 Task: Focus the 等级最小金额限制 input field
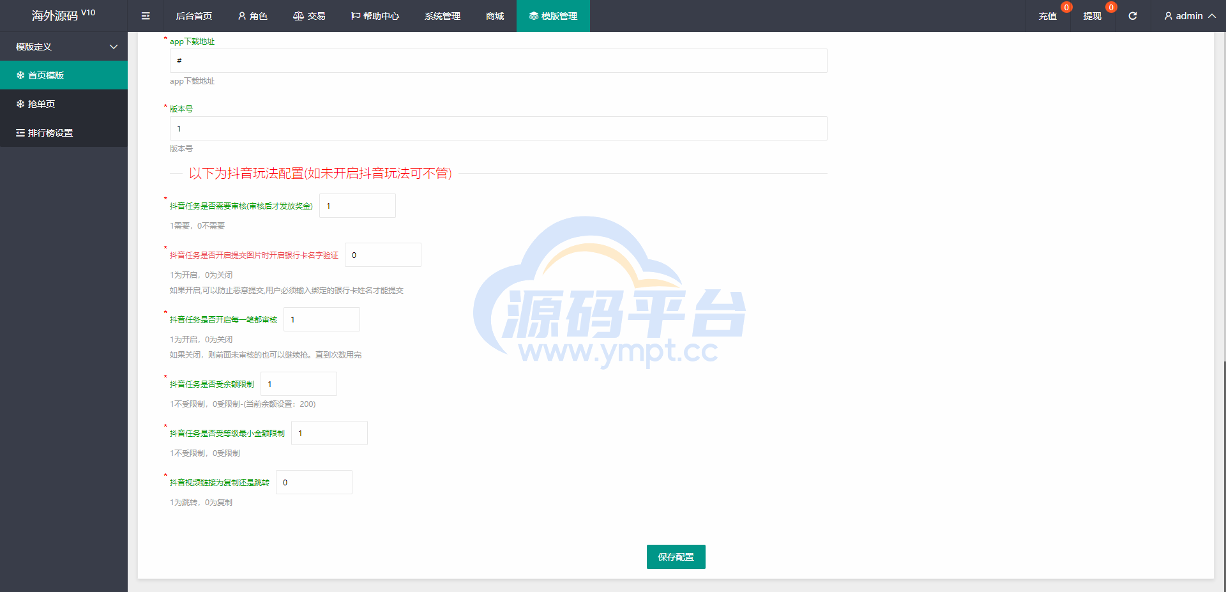point(329,433)
